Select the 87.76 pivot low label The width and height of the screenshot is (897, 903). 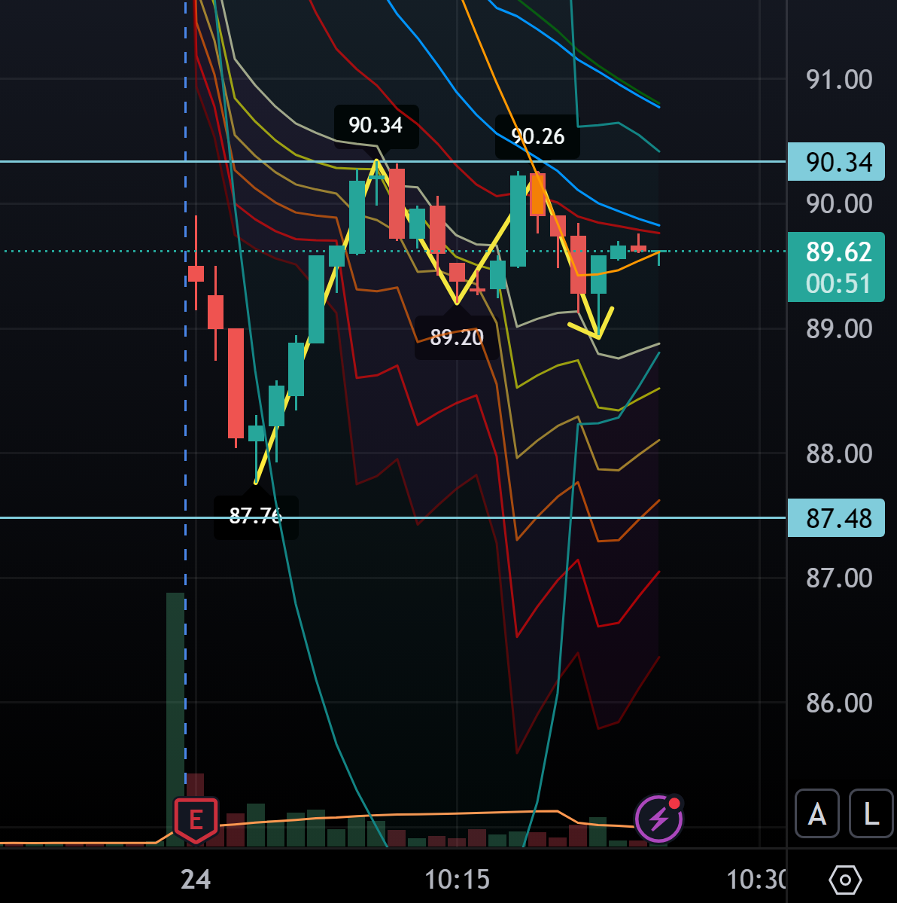point(255,516)
